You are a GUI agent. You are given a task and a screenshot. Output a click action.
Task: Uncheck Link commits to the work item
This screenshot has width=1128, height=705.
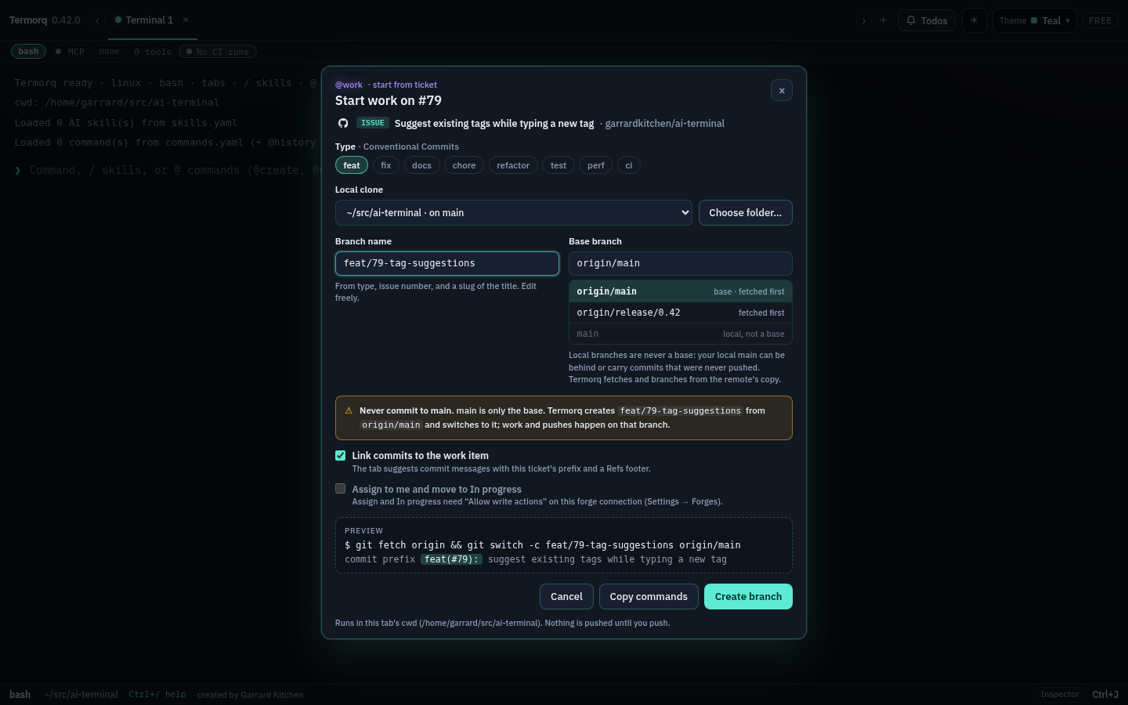click(341, 455)
